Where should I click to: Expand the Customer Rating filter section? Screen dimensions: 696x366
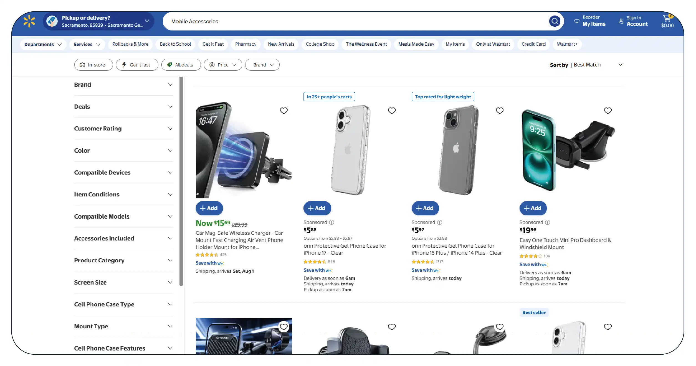click(x=123, y=129)
